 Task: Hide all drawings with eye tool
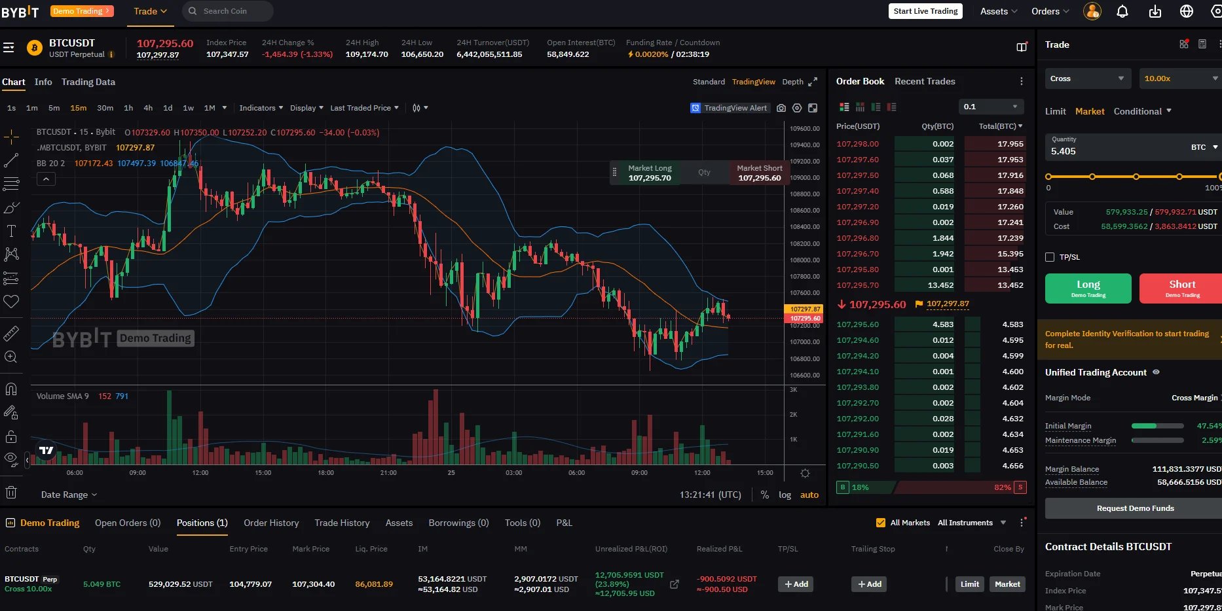click(11, 459)
